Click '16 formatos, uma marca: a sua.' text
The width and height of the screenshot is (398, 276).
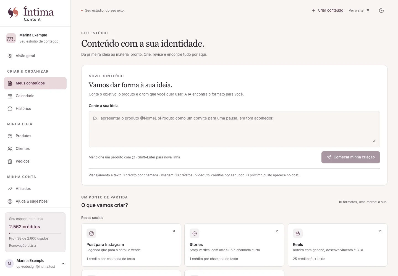point(363,202)
